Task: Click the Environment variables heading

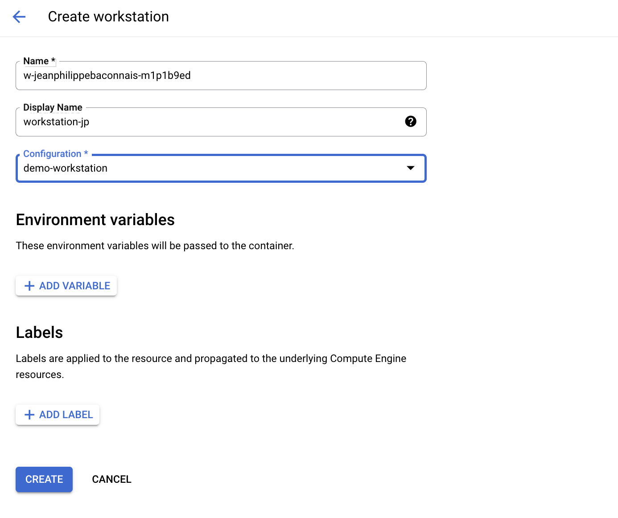Action: [x=95, y=220]
